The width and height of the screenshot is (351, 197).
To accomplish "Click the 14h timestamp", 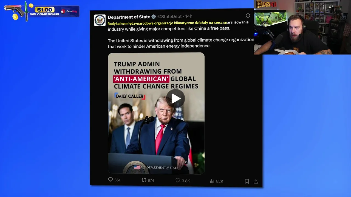I will coord(189,17).
